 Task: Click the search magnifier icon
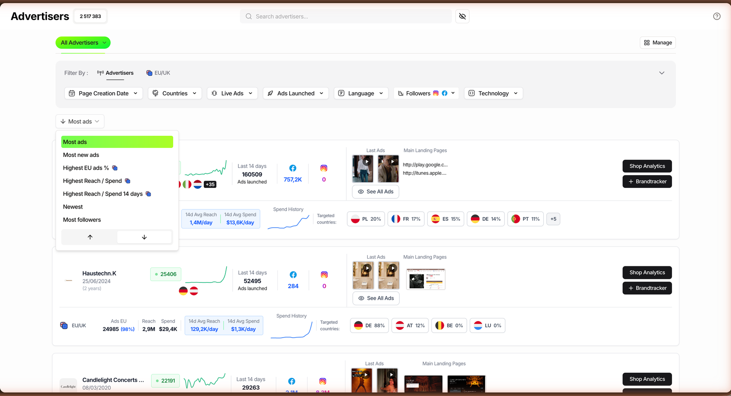tap(249, 16)
